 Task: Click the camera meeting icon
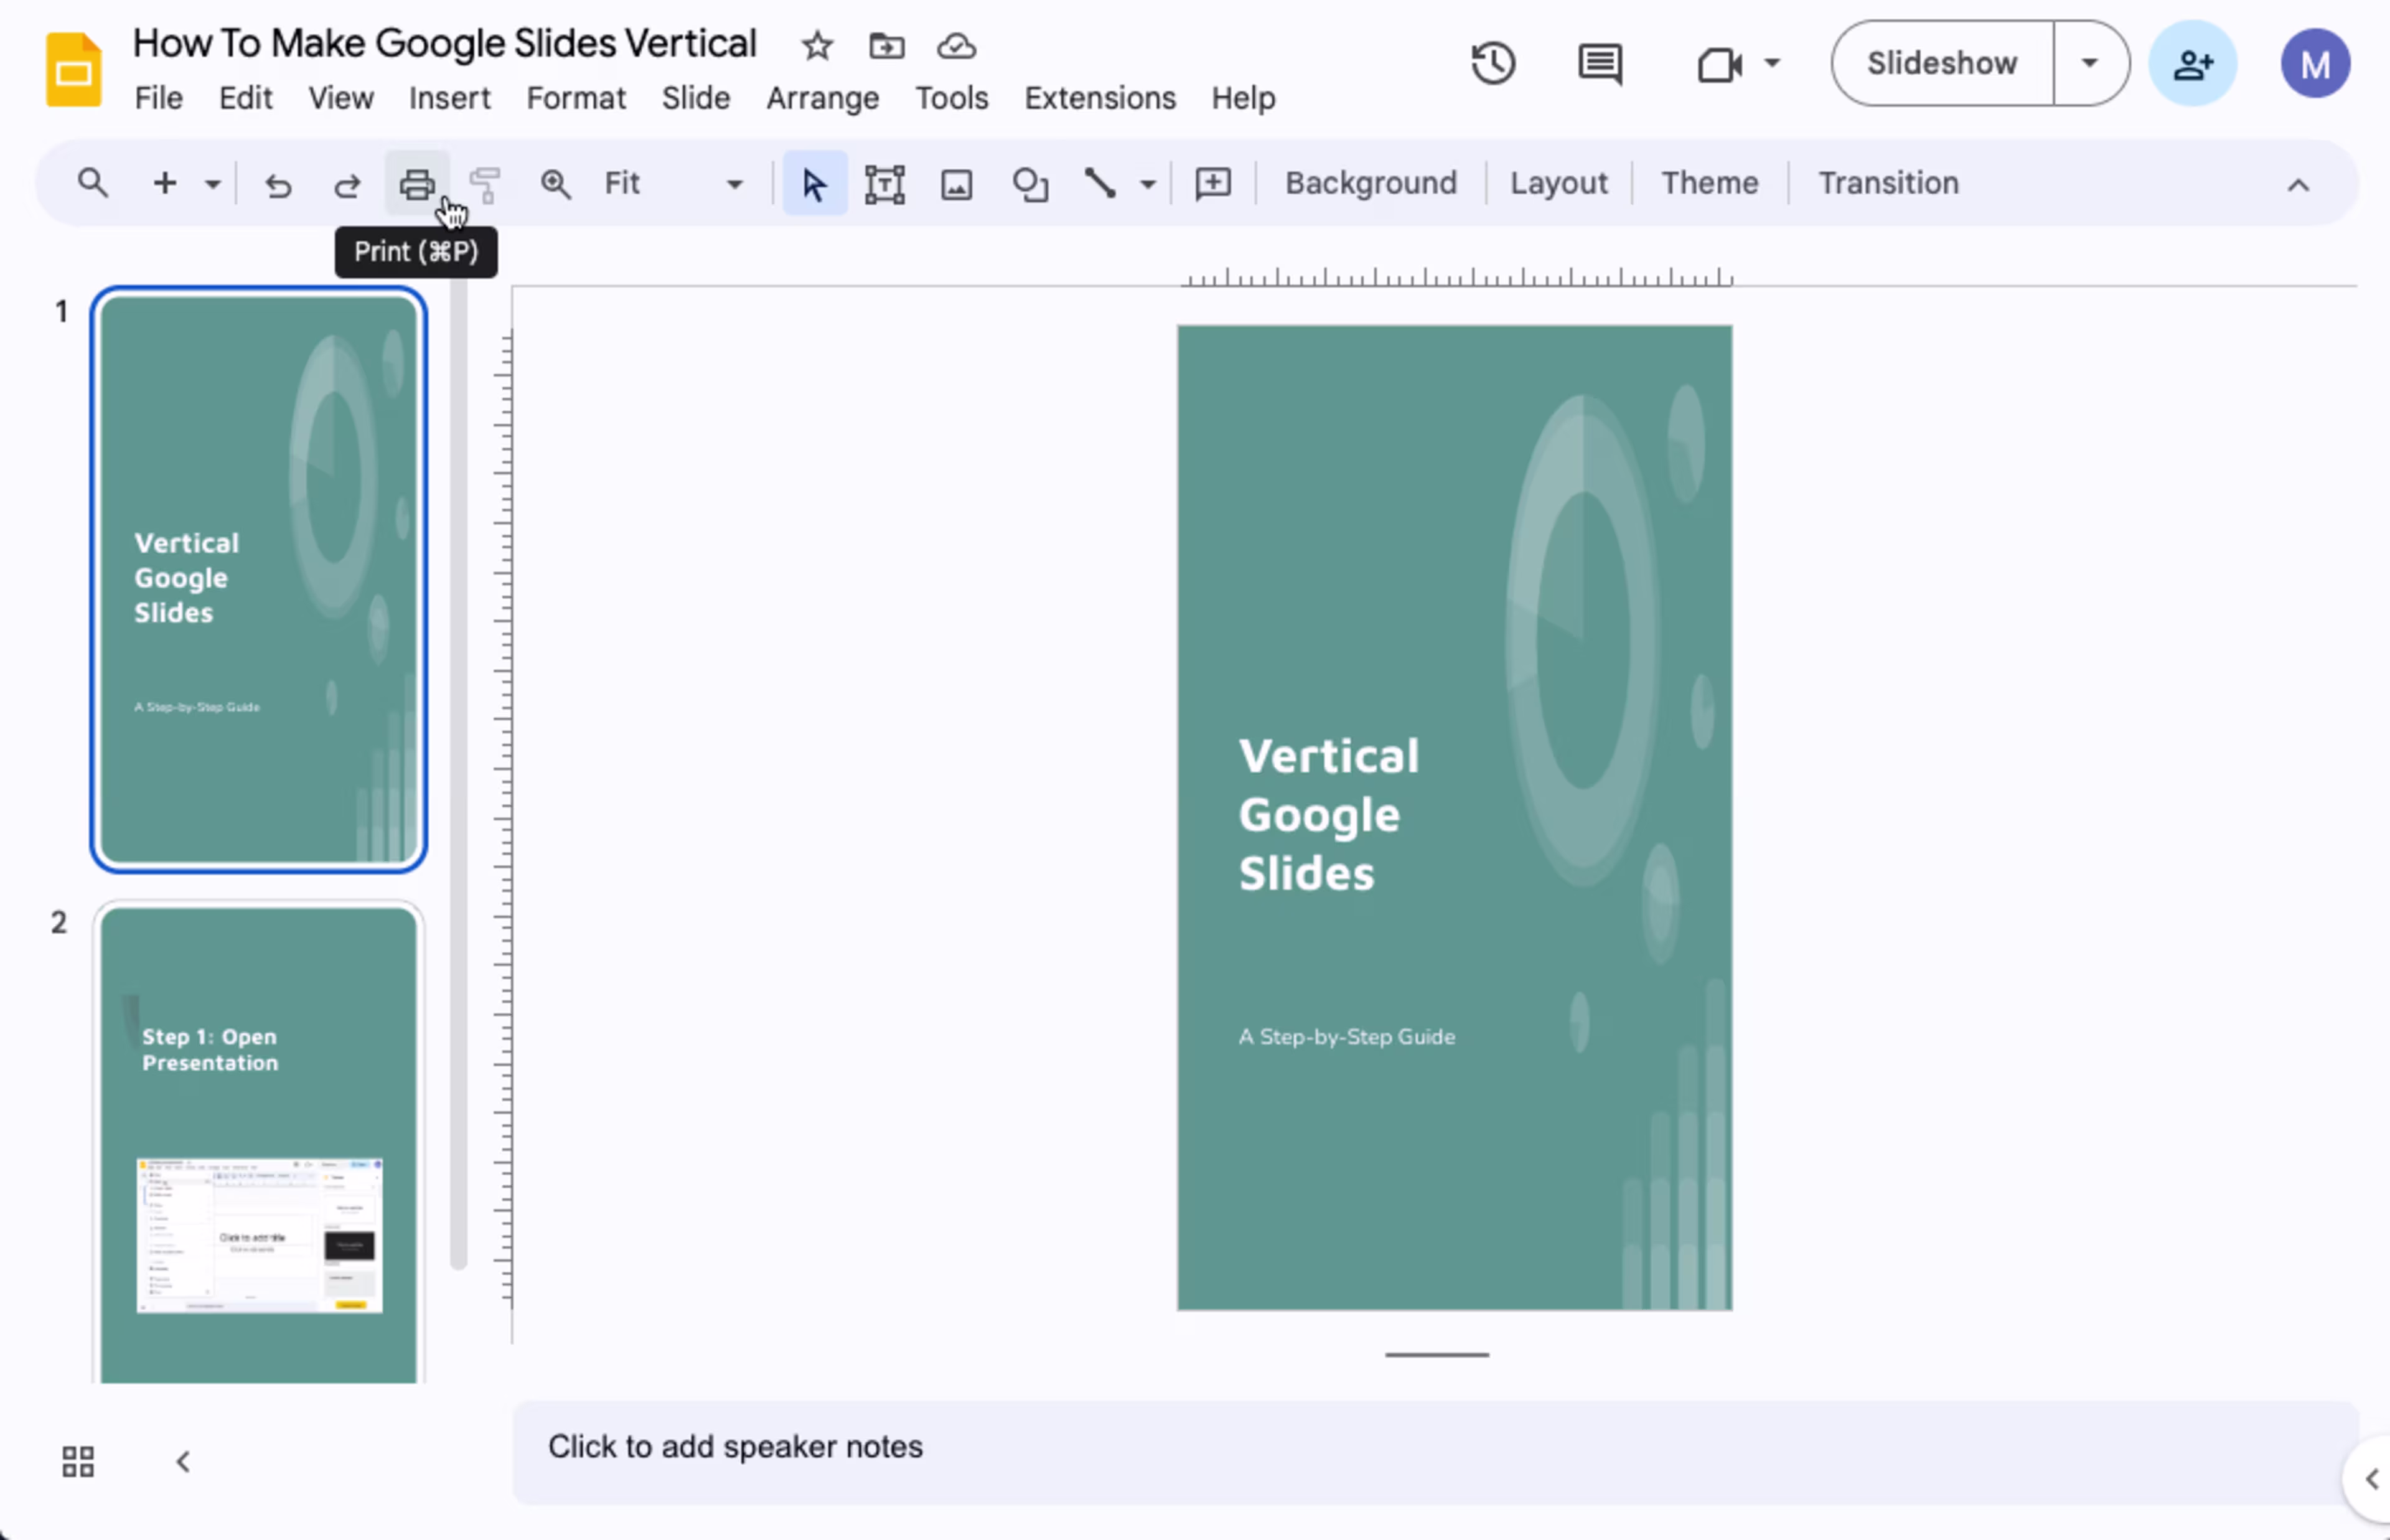pos(1719,65)
